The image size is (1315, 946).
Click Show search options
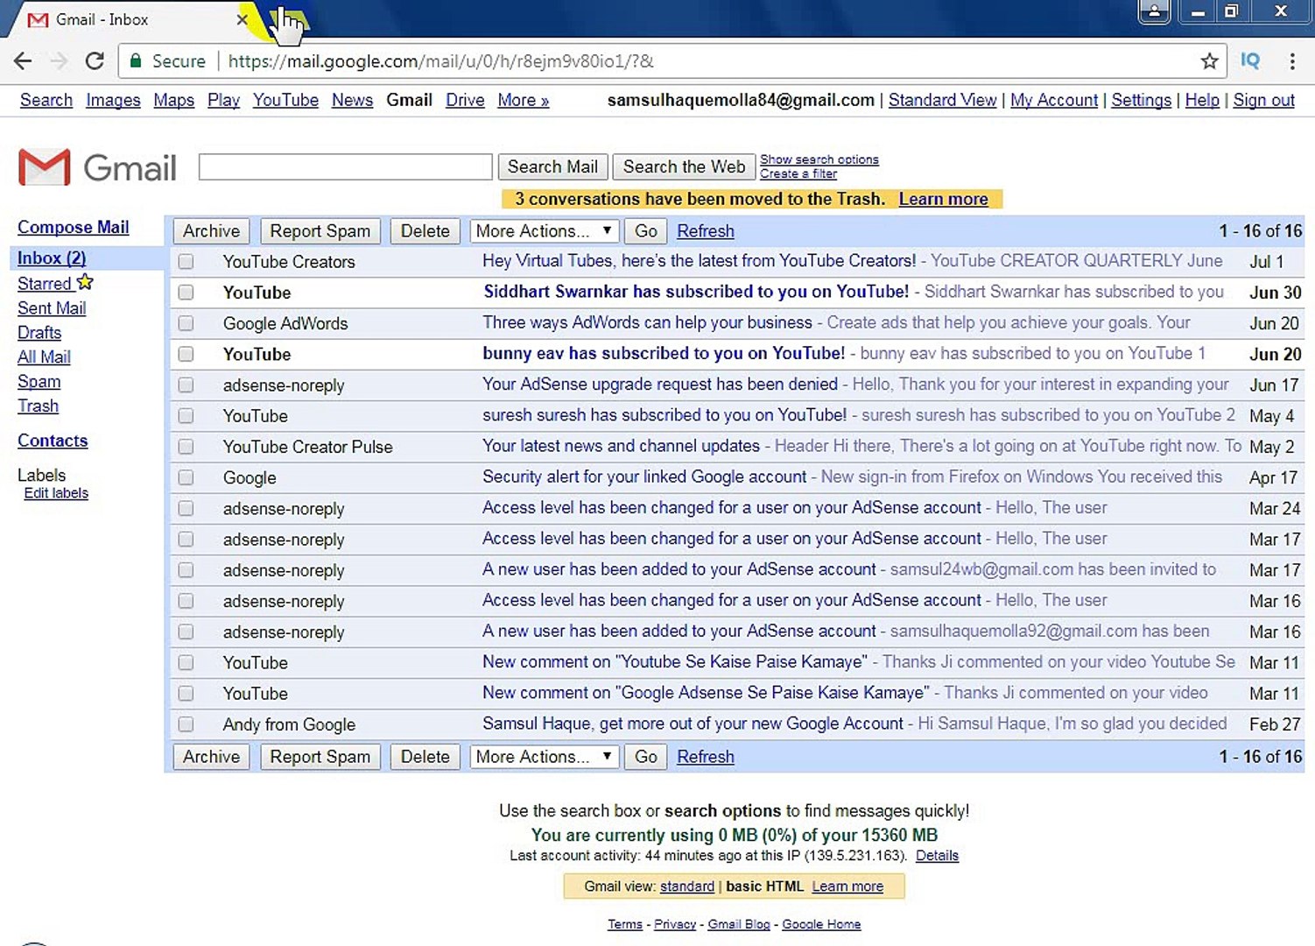[x=819, y=159]
